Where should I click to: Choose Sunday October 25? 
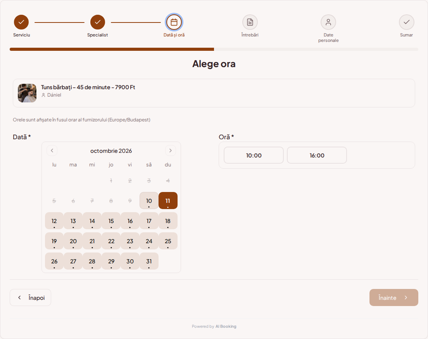[168, 241]
